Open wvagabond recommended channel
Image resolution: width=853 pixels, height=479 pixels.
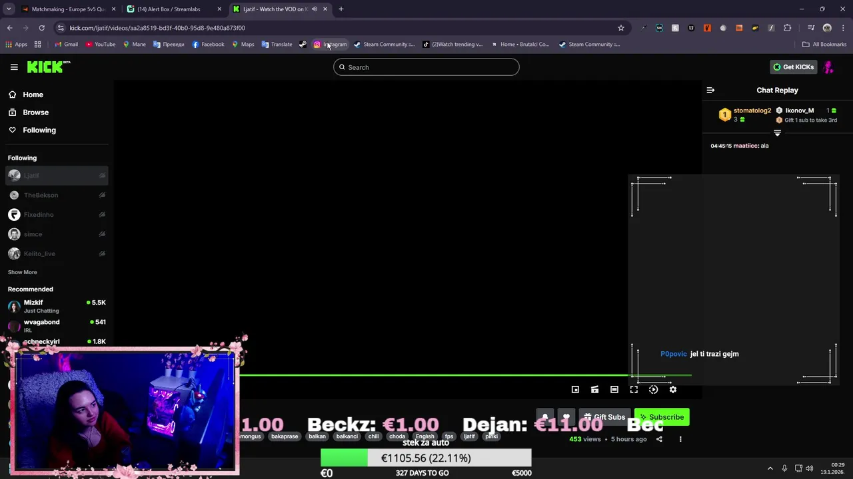pyautogui.click(x=57, y=325)
